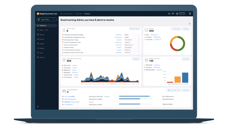Click the shield icon beside 304 threats
Viewport: 228px width, 140px height.
point(64,60)
